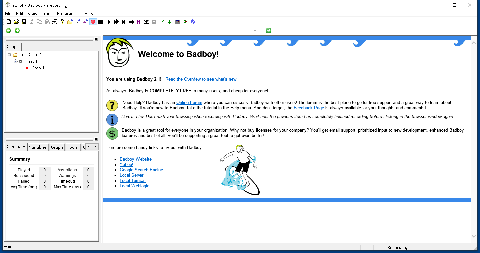Click the Local Server link
The width and height of the screenshot is (480, 253).
coord(132,175)
